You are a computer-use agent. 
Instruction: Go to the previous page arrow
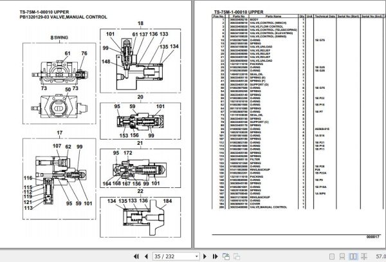point(146,256)
